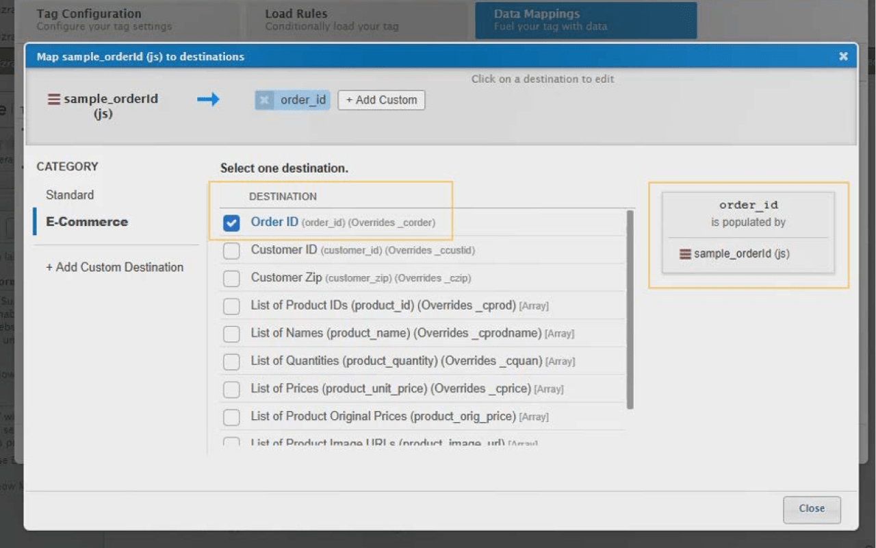Select the List of Names checkbox
This screenshot has width=876, height=548.
[231, 334]
